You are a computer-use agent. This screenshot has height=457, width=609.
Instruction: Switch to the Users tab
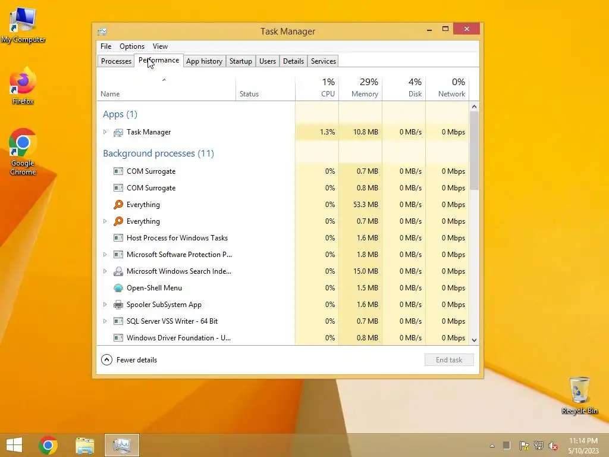pos(268,61)
